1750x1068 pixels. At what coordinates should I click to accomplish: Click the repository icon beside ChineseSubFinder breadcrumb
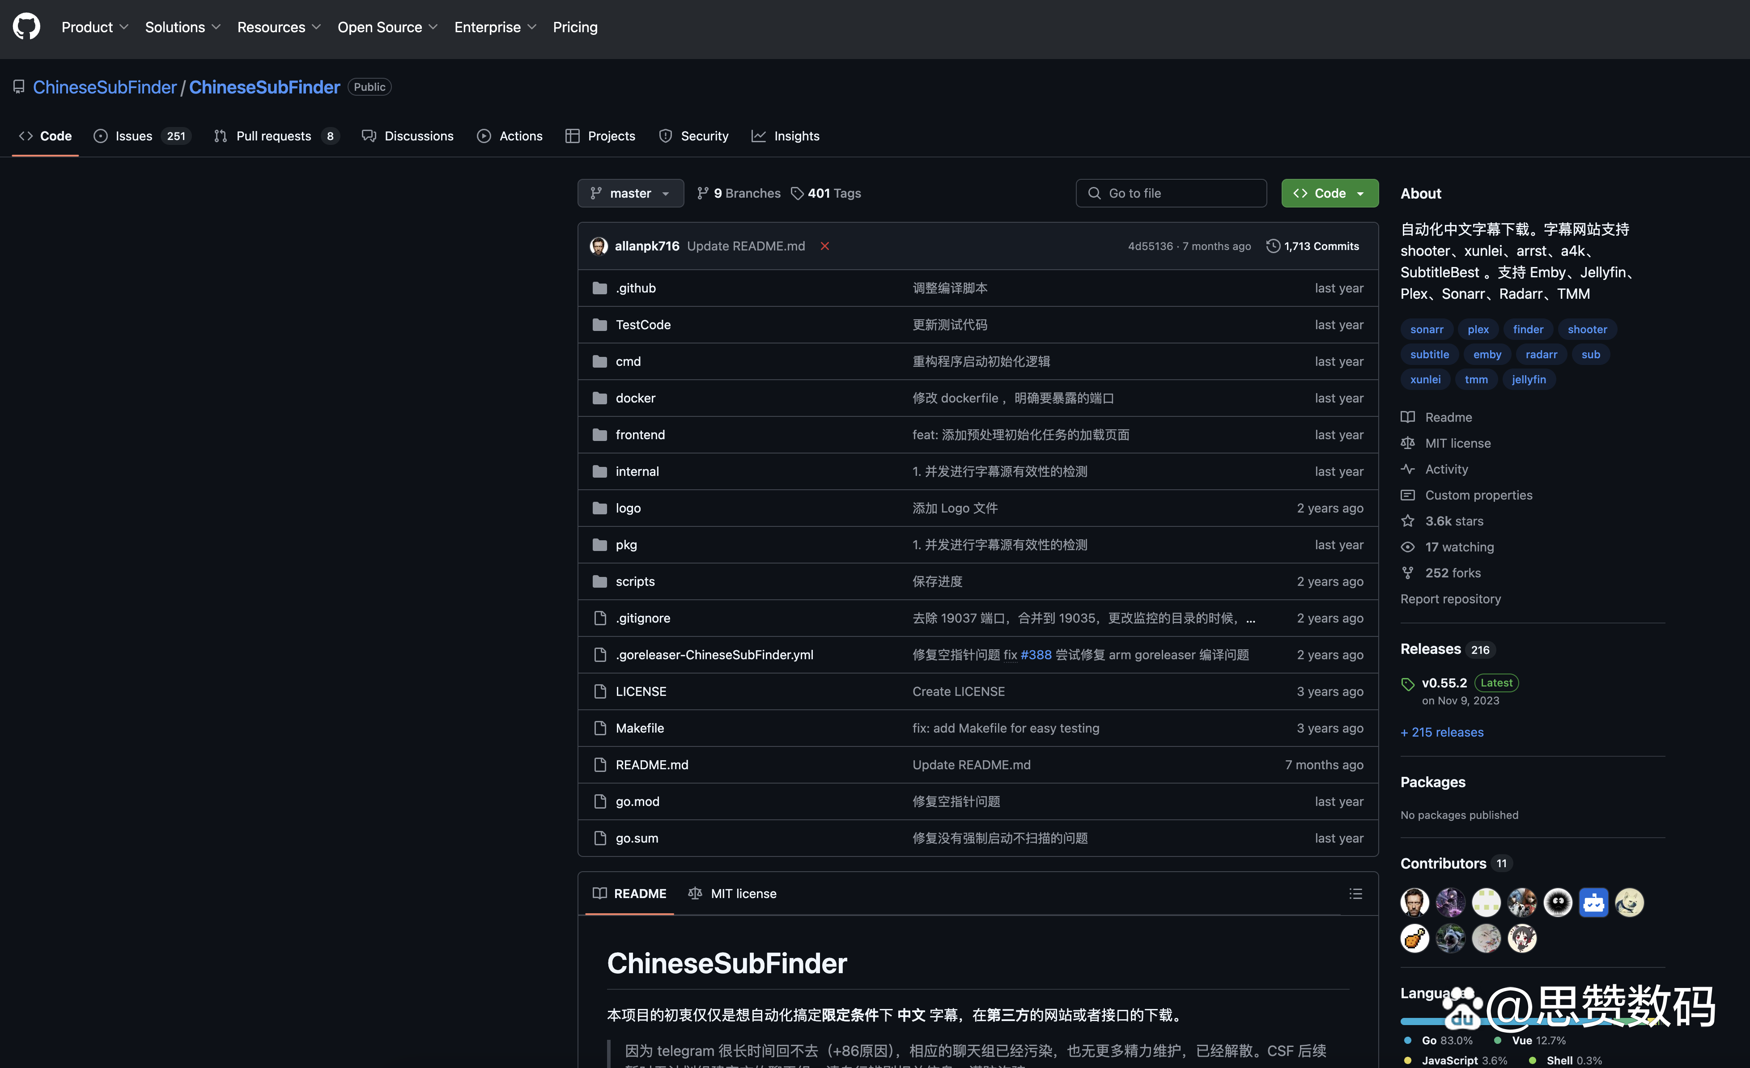pyautogui.click(x=19, y=87)
